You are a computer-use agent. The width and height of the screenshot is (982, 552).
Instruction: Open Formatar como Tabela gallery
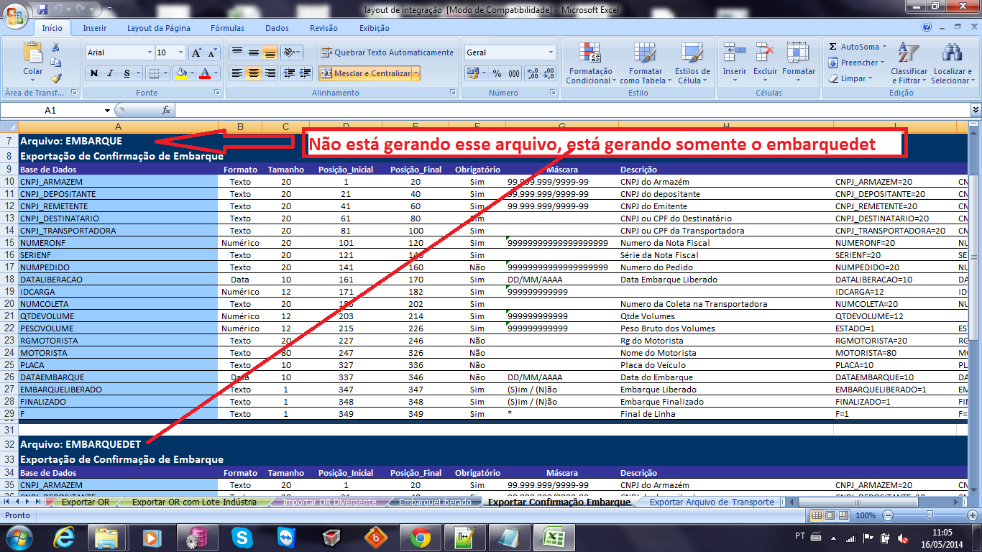tap(645, 63)
